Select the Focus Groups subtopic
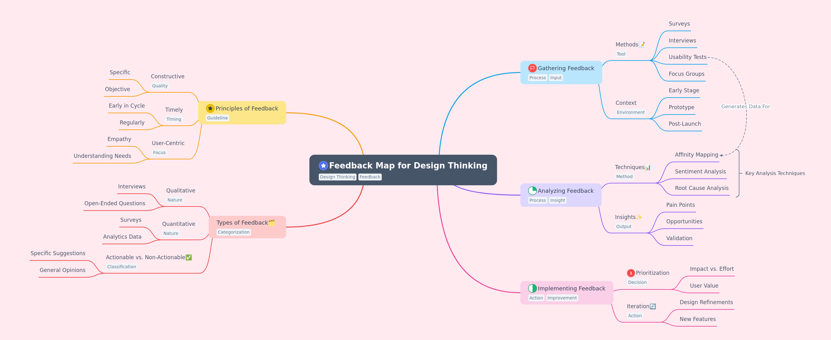Screen dimensions: 831x340 click(x=686, y=74)
